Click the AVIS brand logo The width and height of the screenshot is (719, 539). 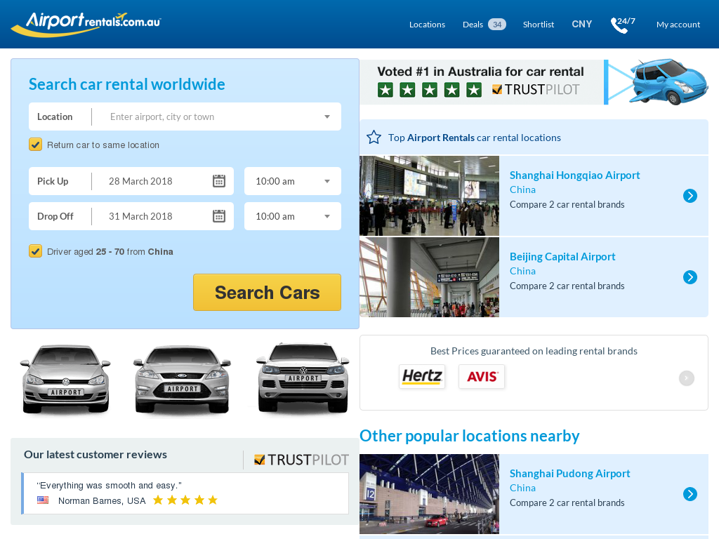pyautogui.click(x=482, y=376)
